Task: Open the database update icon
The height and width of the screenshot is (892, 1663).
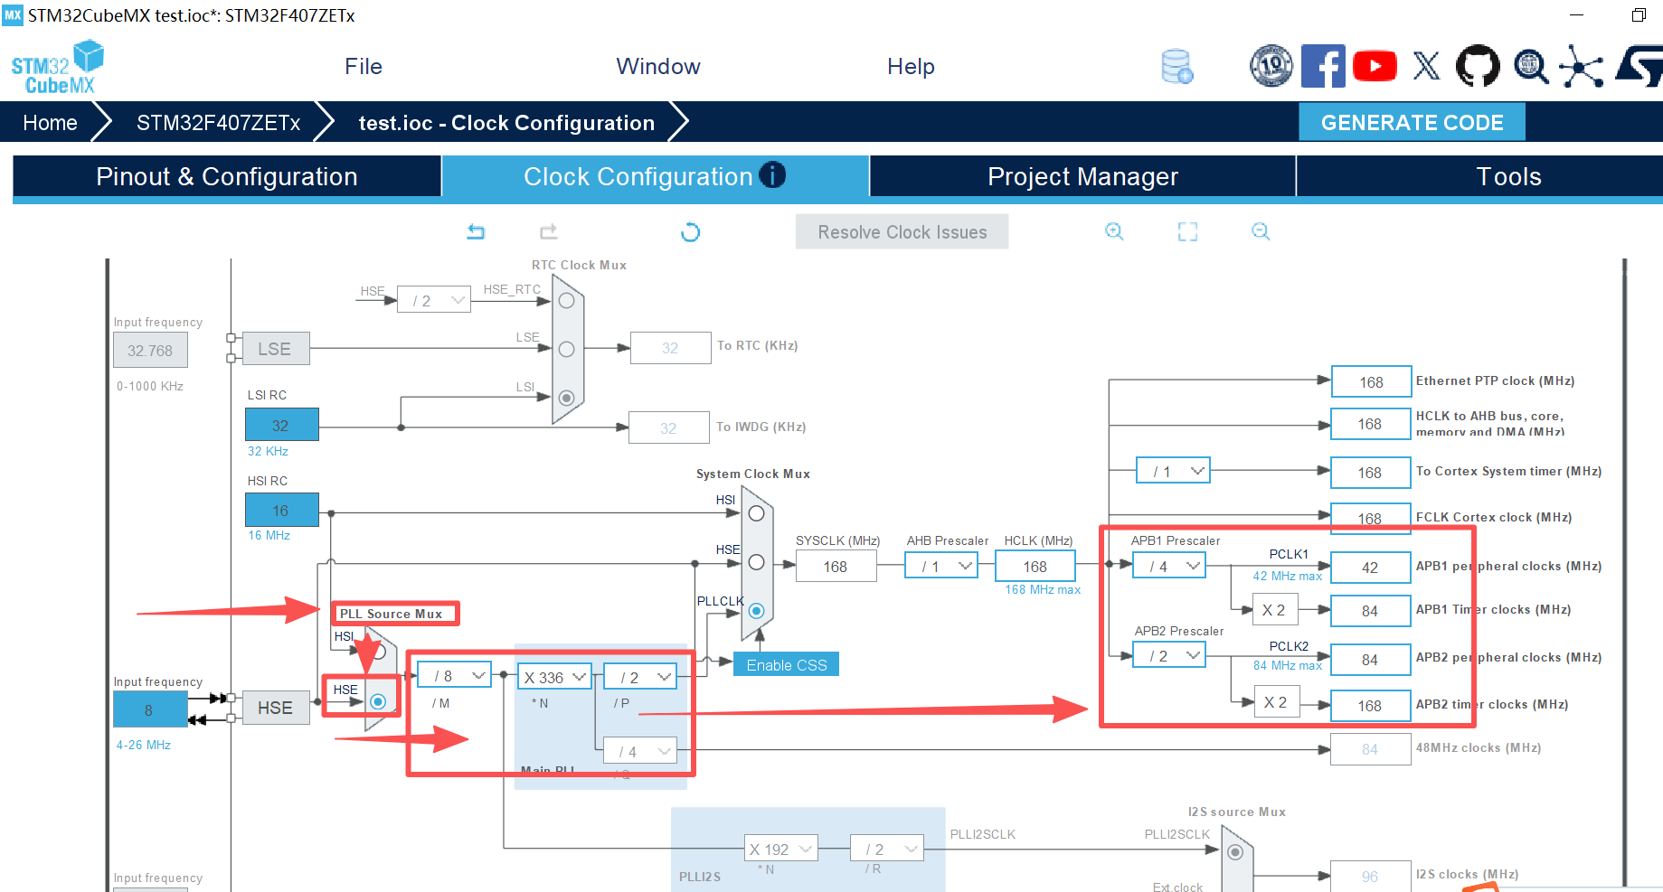Action: [1176, 67]
